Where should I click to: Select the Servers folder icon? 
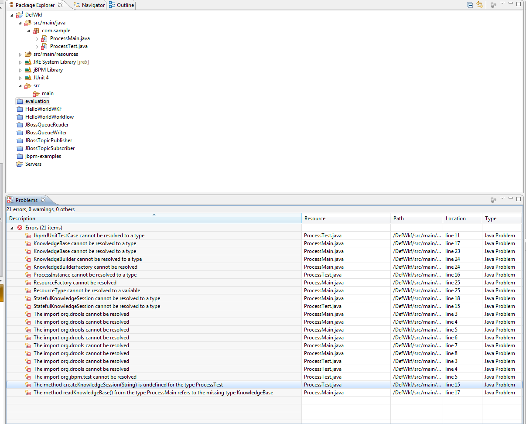tap(20, 164)
